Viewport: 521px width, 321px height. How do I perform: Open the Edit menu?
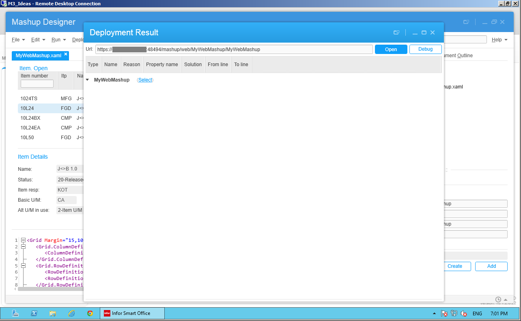click(x=38, y=40)
